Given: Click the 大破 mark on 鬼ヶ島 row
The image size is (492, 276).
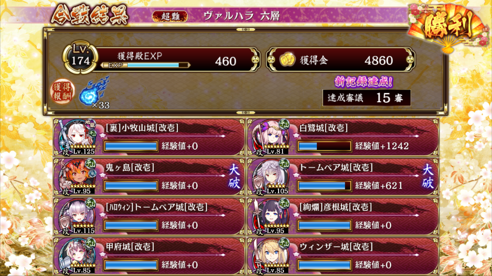Looking at the screenshot, I should pyautogui.click(x=234, y=176).
